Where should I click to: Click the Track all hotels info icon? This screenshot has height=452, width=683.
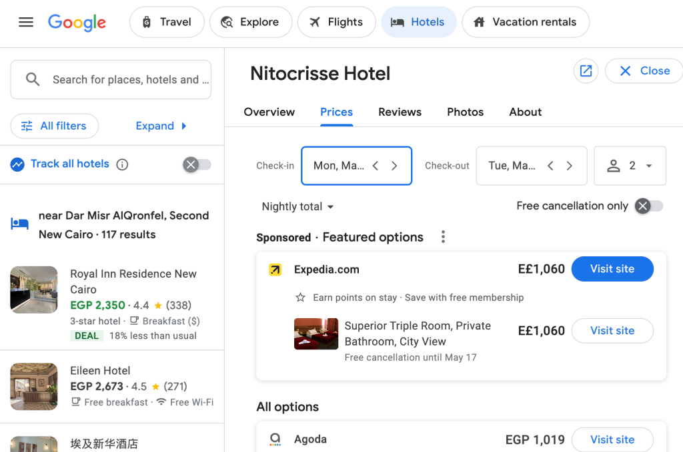point(122,164)
